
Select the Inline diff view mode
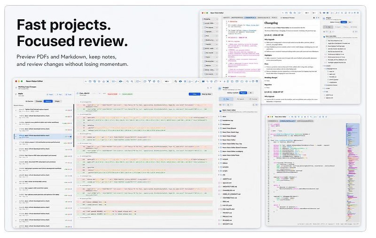pos(195,94)
